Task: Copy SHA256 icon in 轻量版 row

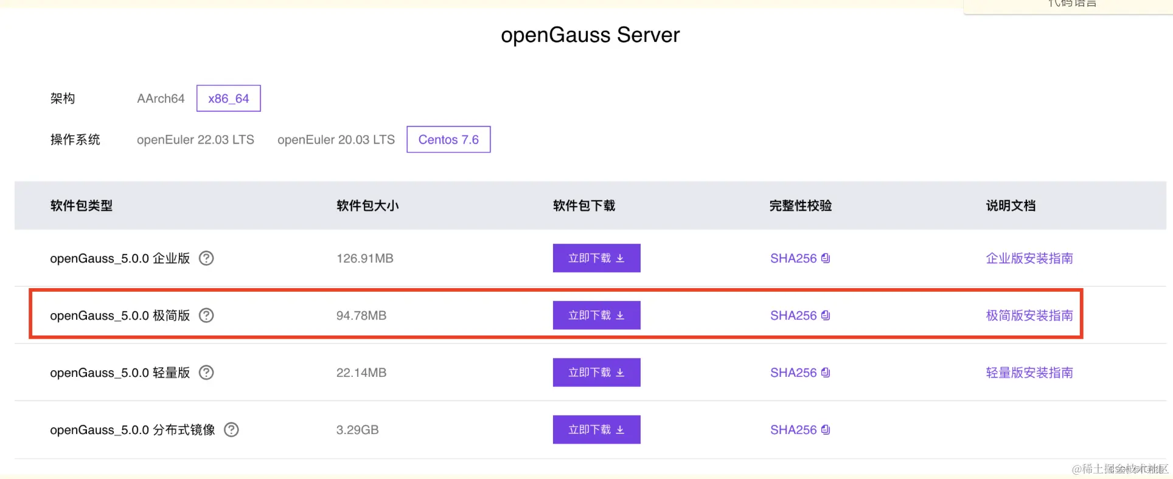Action: pyautogui.click(x=826, y=373)
